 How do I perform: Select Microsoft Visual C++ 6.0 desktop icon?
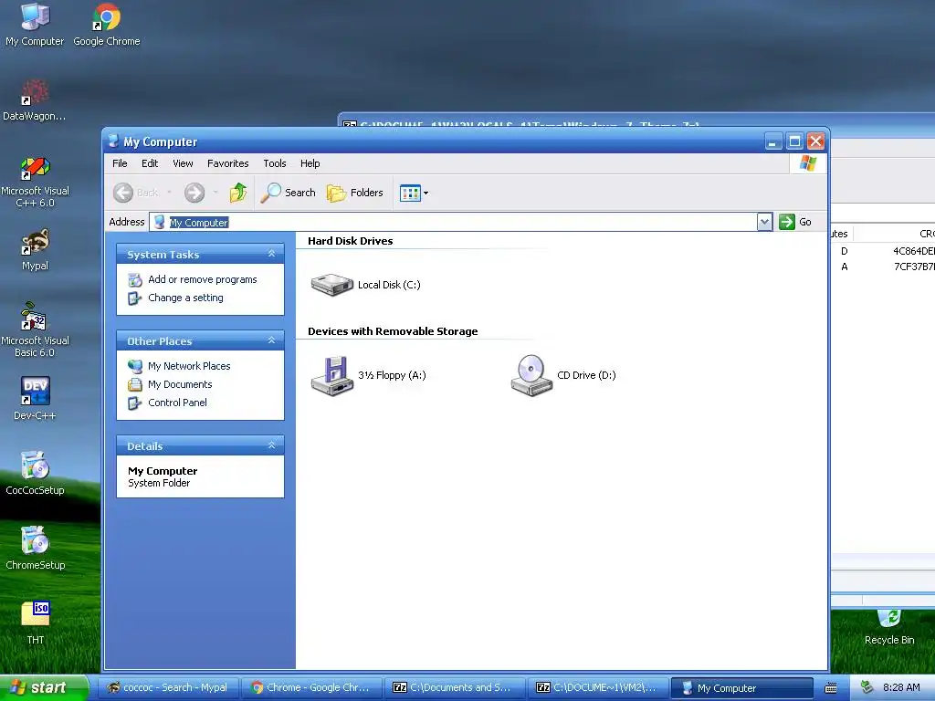click(35, 182)
